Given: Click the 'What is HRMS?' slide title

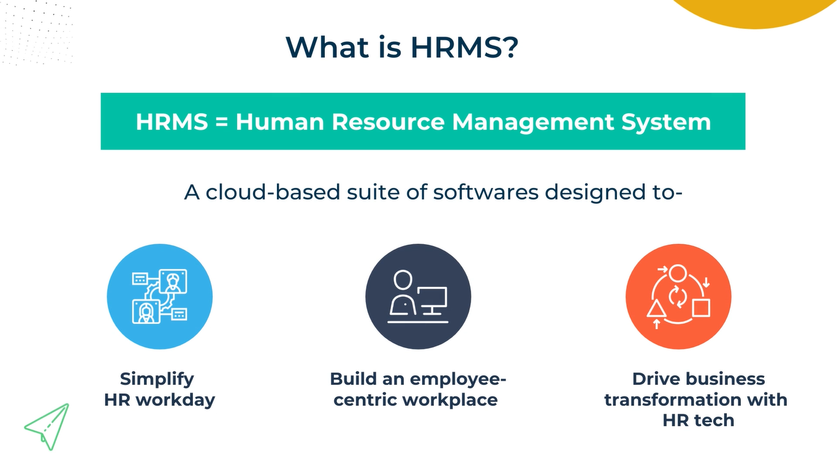Looking at the screenshot, I should click(x=403, y=47).
